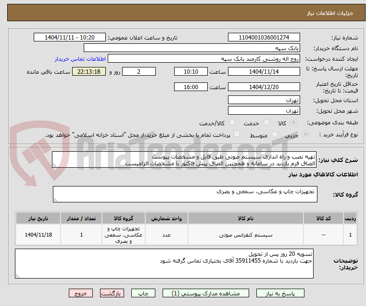The width and height of the screenshot is (366, 306).
Task: Click the اطلاعات کالاهای مورد نیاز heading
Action: 323,174
